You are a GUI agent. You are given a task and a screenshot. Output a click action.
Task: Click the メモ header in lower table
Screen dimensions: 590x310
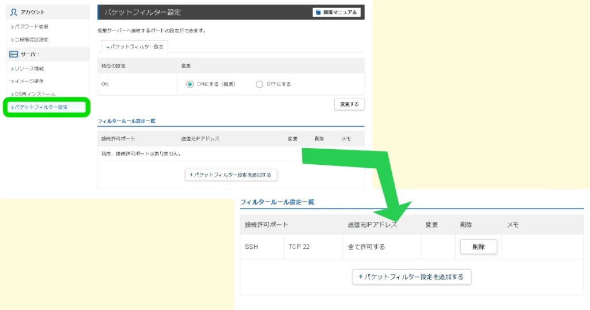pos(512,225)
